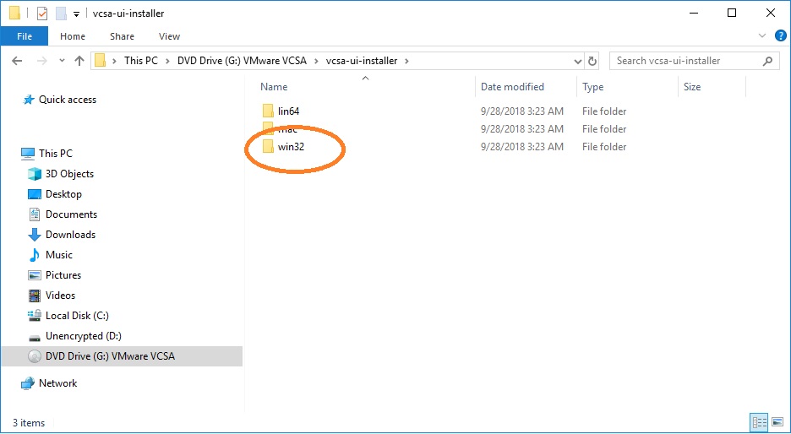This screenshot has height=434, width=791.
Task: Click the 3D Objects cube icon
Action: (35, 174)
